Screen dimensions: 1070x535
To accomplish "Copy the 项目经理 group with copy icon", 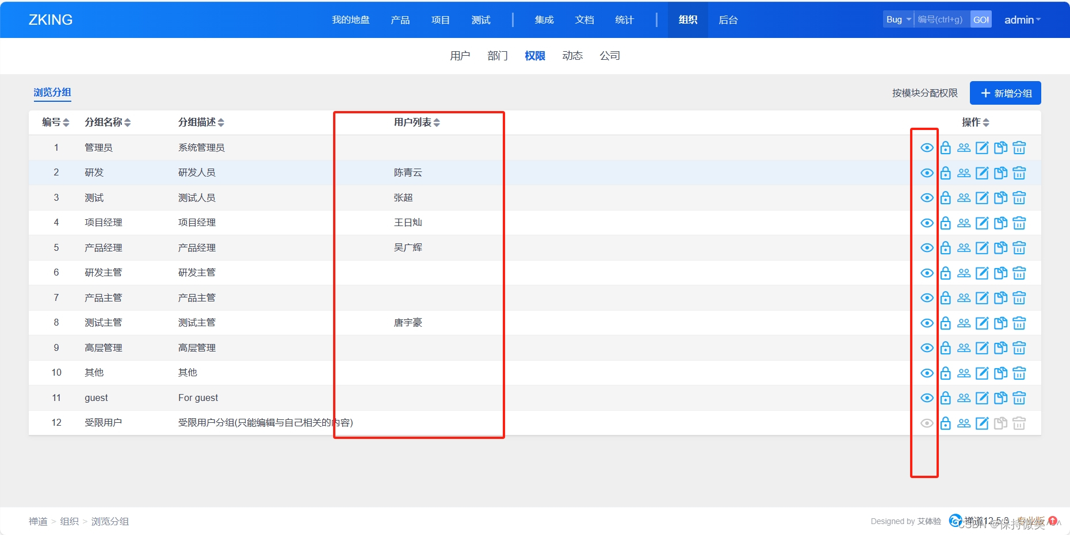I will point(1000,223).
